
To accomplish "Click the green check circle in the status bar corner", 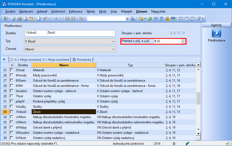I will pyautogui.click(x=227, y=143).
